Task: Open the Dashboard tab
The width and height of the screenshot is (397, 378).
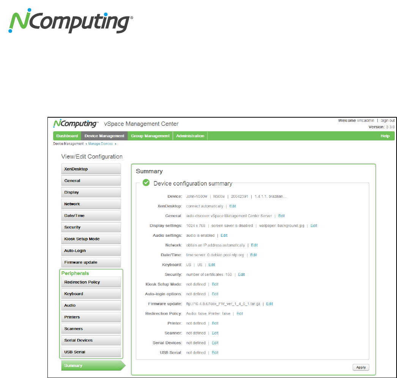Action: tap(67, 136)
